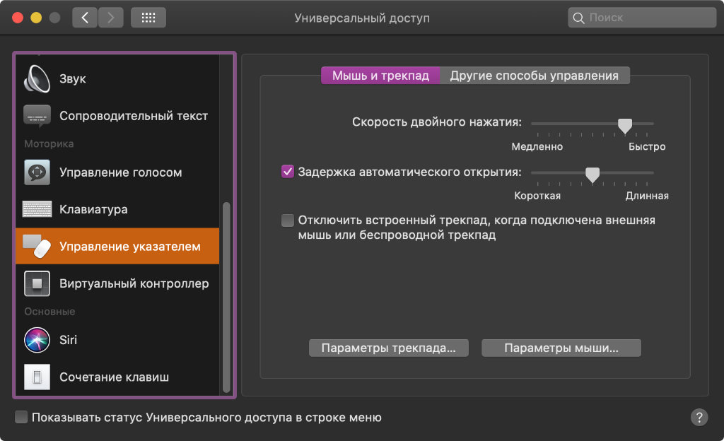Disable Задержка автоматического открытия checkbox
The width and height of the screenshot is (724, 441).
288,172
